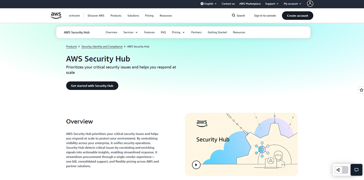Image resolution: width=364 pixels, height=180 pixels.
Task: Select the Partners tab
Action: pyautogui.click(x=196, y=32)
